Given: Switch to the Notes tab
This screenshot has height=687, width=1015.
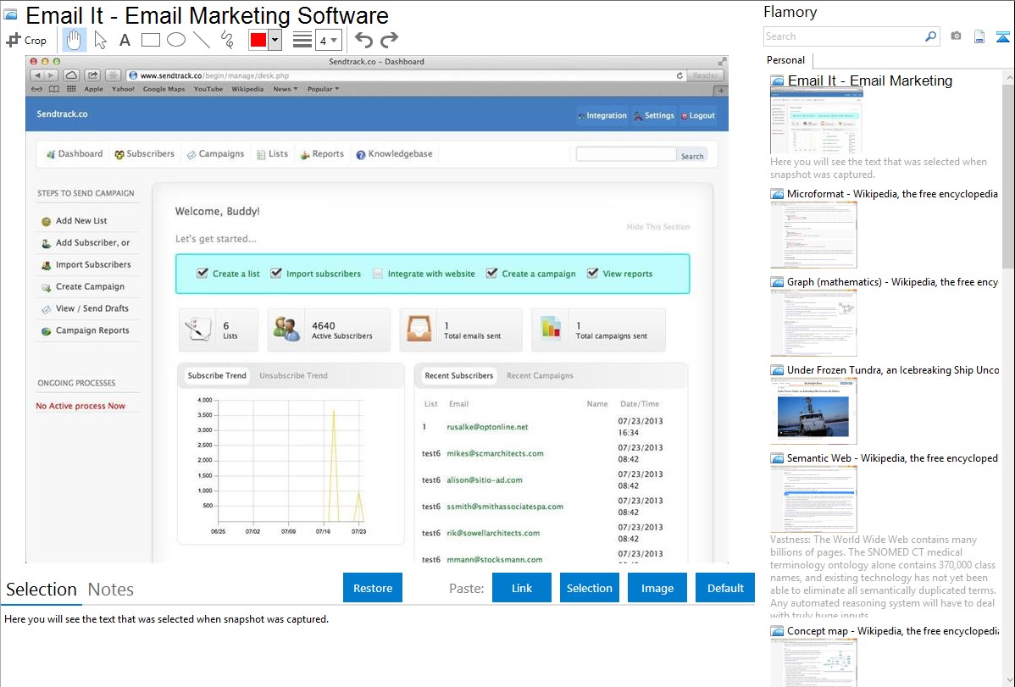Looking at the screenshot, I should [111, 590].
